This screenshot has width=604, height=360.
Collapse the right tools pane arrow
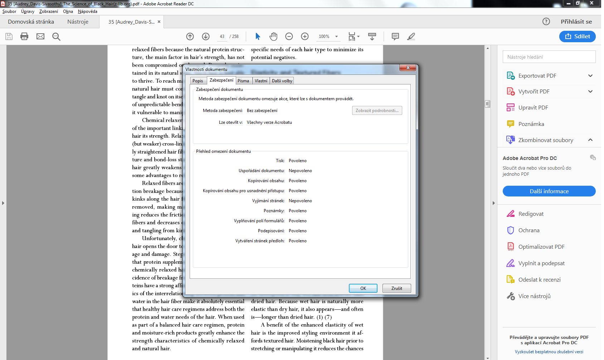[494, 203]
